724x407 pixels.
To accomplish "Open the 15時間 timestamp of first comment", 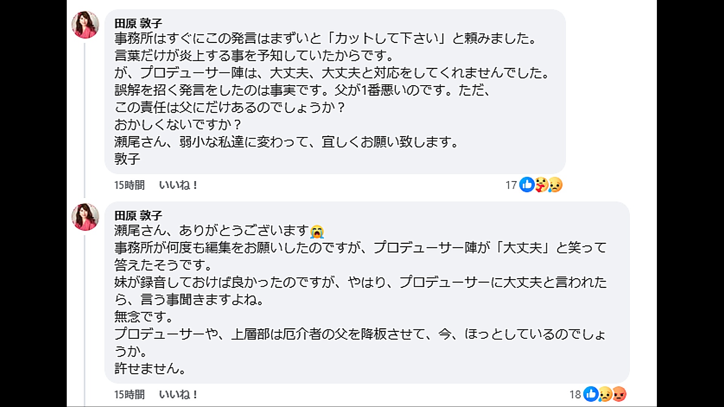I will pos(129,185).
